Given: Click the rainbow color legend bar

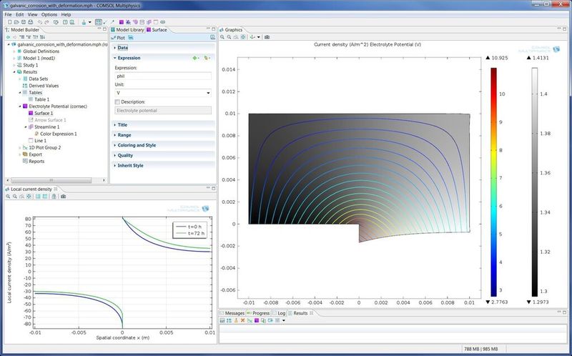Looking at the screenshot, I should [493, 181].
